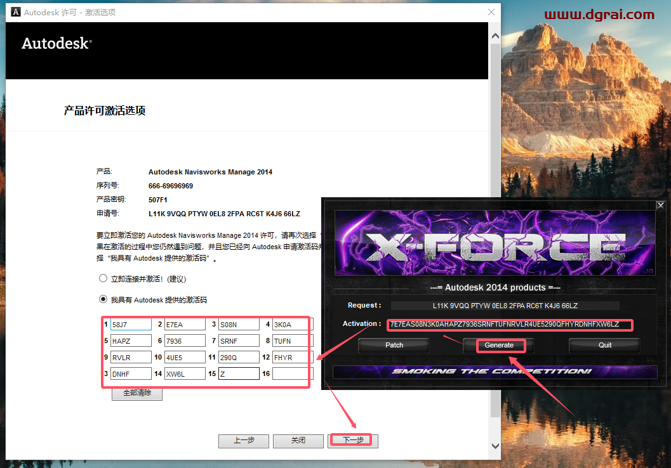Click the Quit button in X-Force
The height and width of the screenshot is (468, 671).
[605, 345]
